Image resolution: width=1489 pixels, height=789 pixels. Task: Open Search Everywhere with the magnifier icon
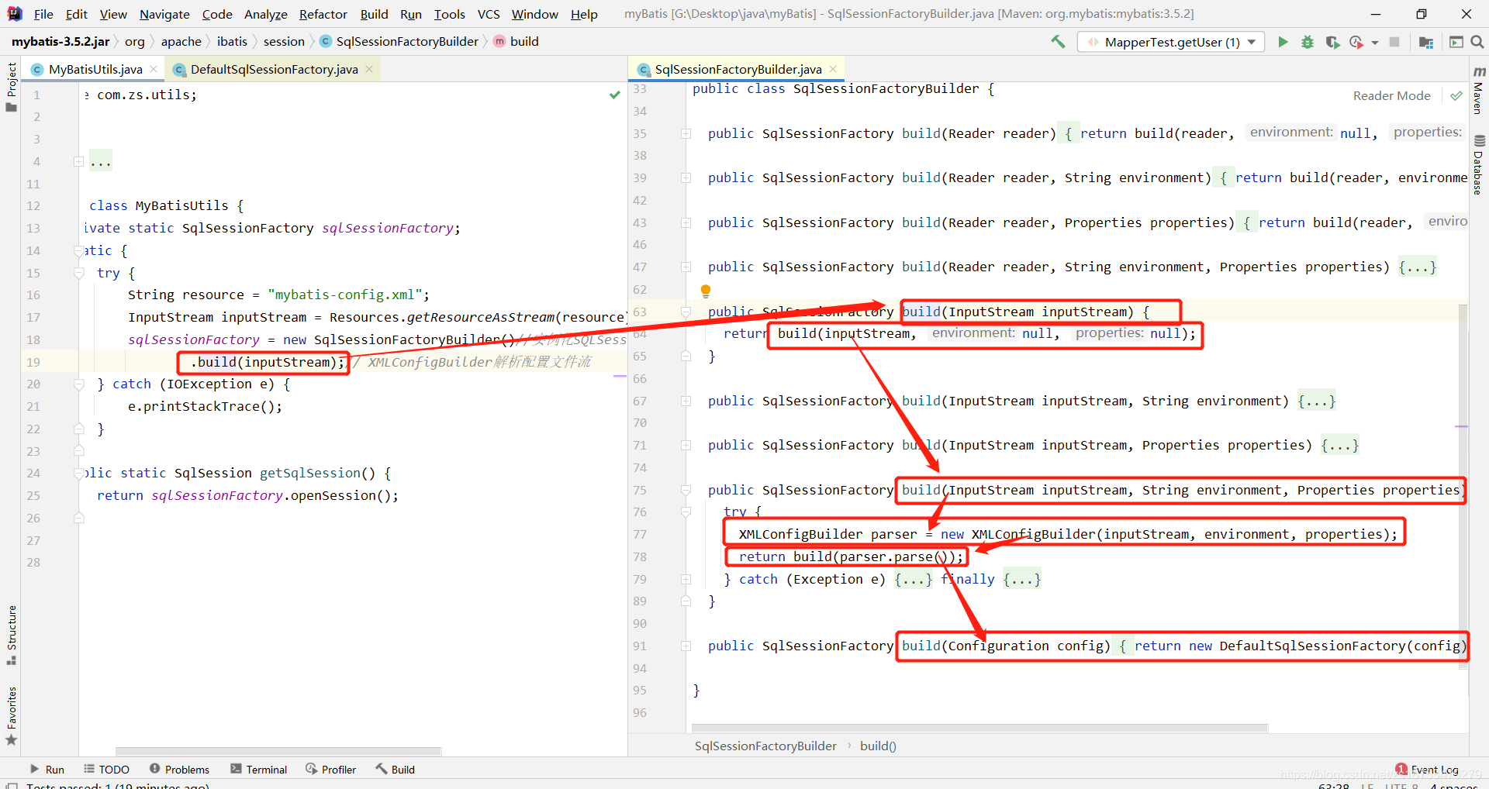(x=1477, y=42)
